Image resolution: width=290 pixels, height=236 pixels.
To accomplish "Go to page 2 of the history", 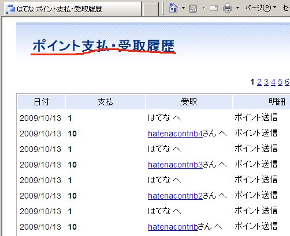I will pos(259,82).
